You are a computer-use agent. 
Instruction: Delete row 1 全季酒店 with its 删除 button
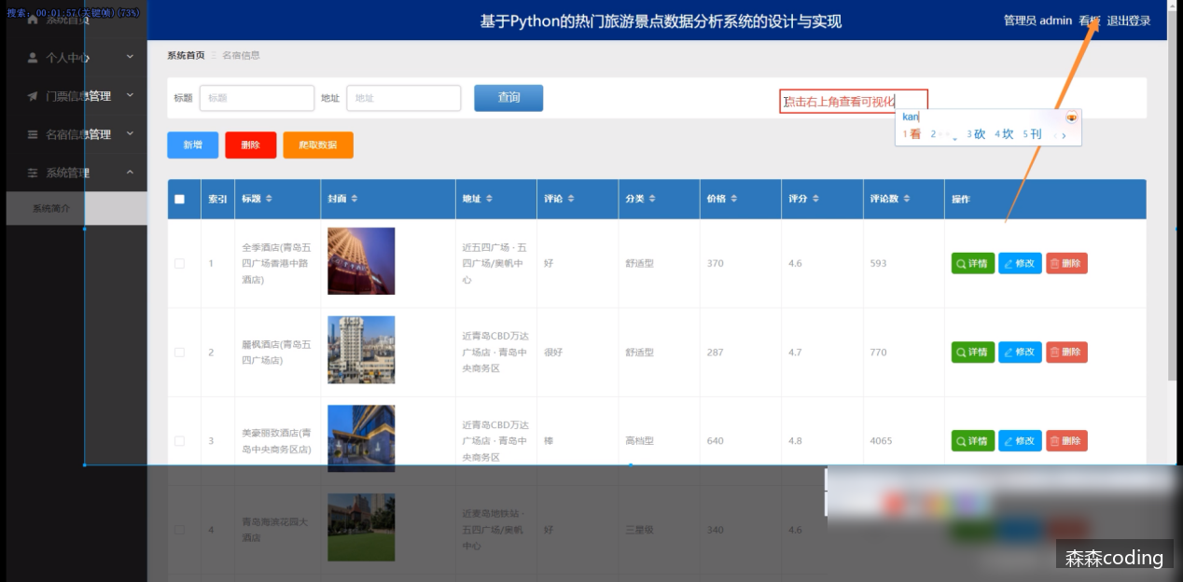pyautogui.click(x=1066, y=264)
